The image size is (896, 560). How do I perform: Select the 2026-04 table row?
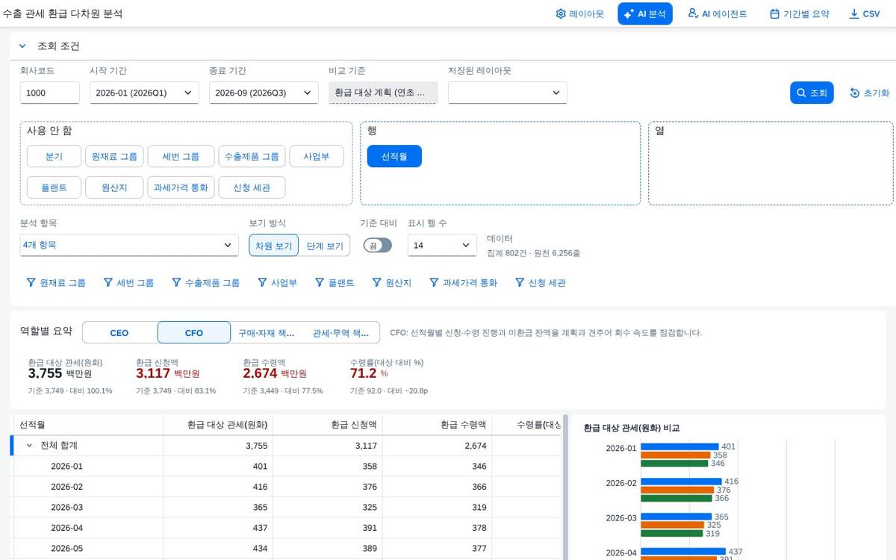click(287, 528)
